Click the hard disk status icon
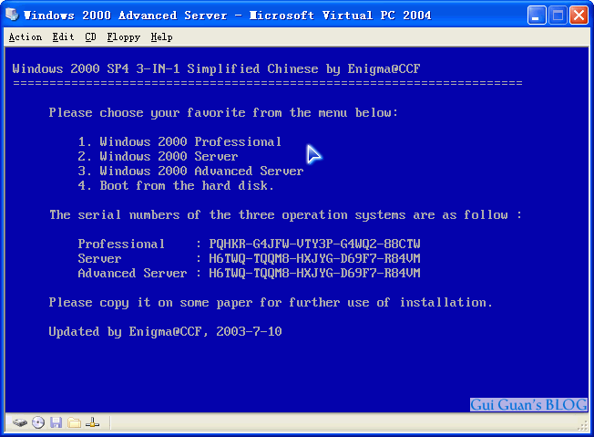Screen dimensions: 594x437 coord(19,422)
